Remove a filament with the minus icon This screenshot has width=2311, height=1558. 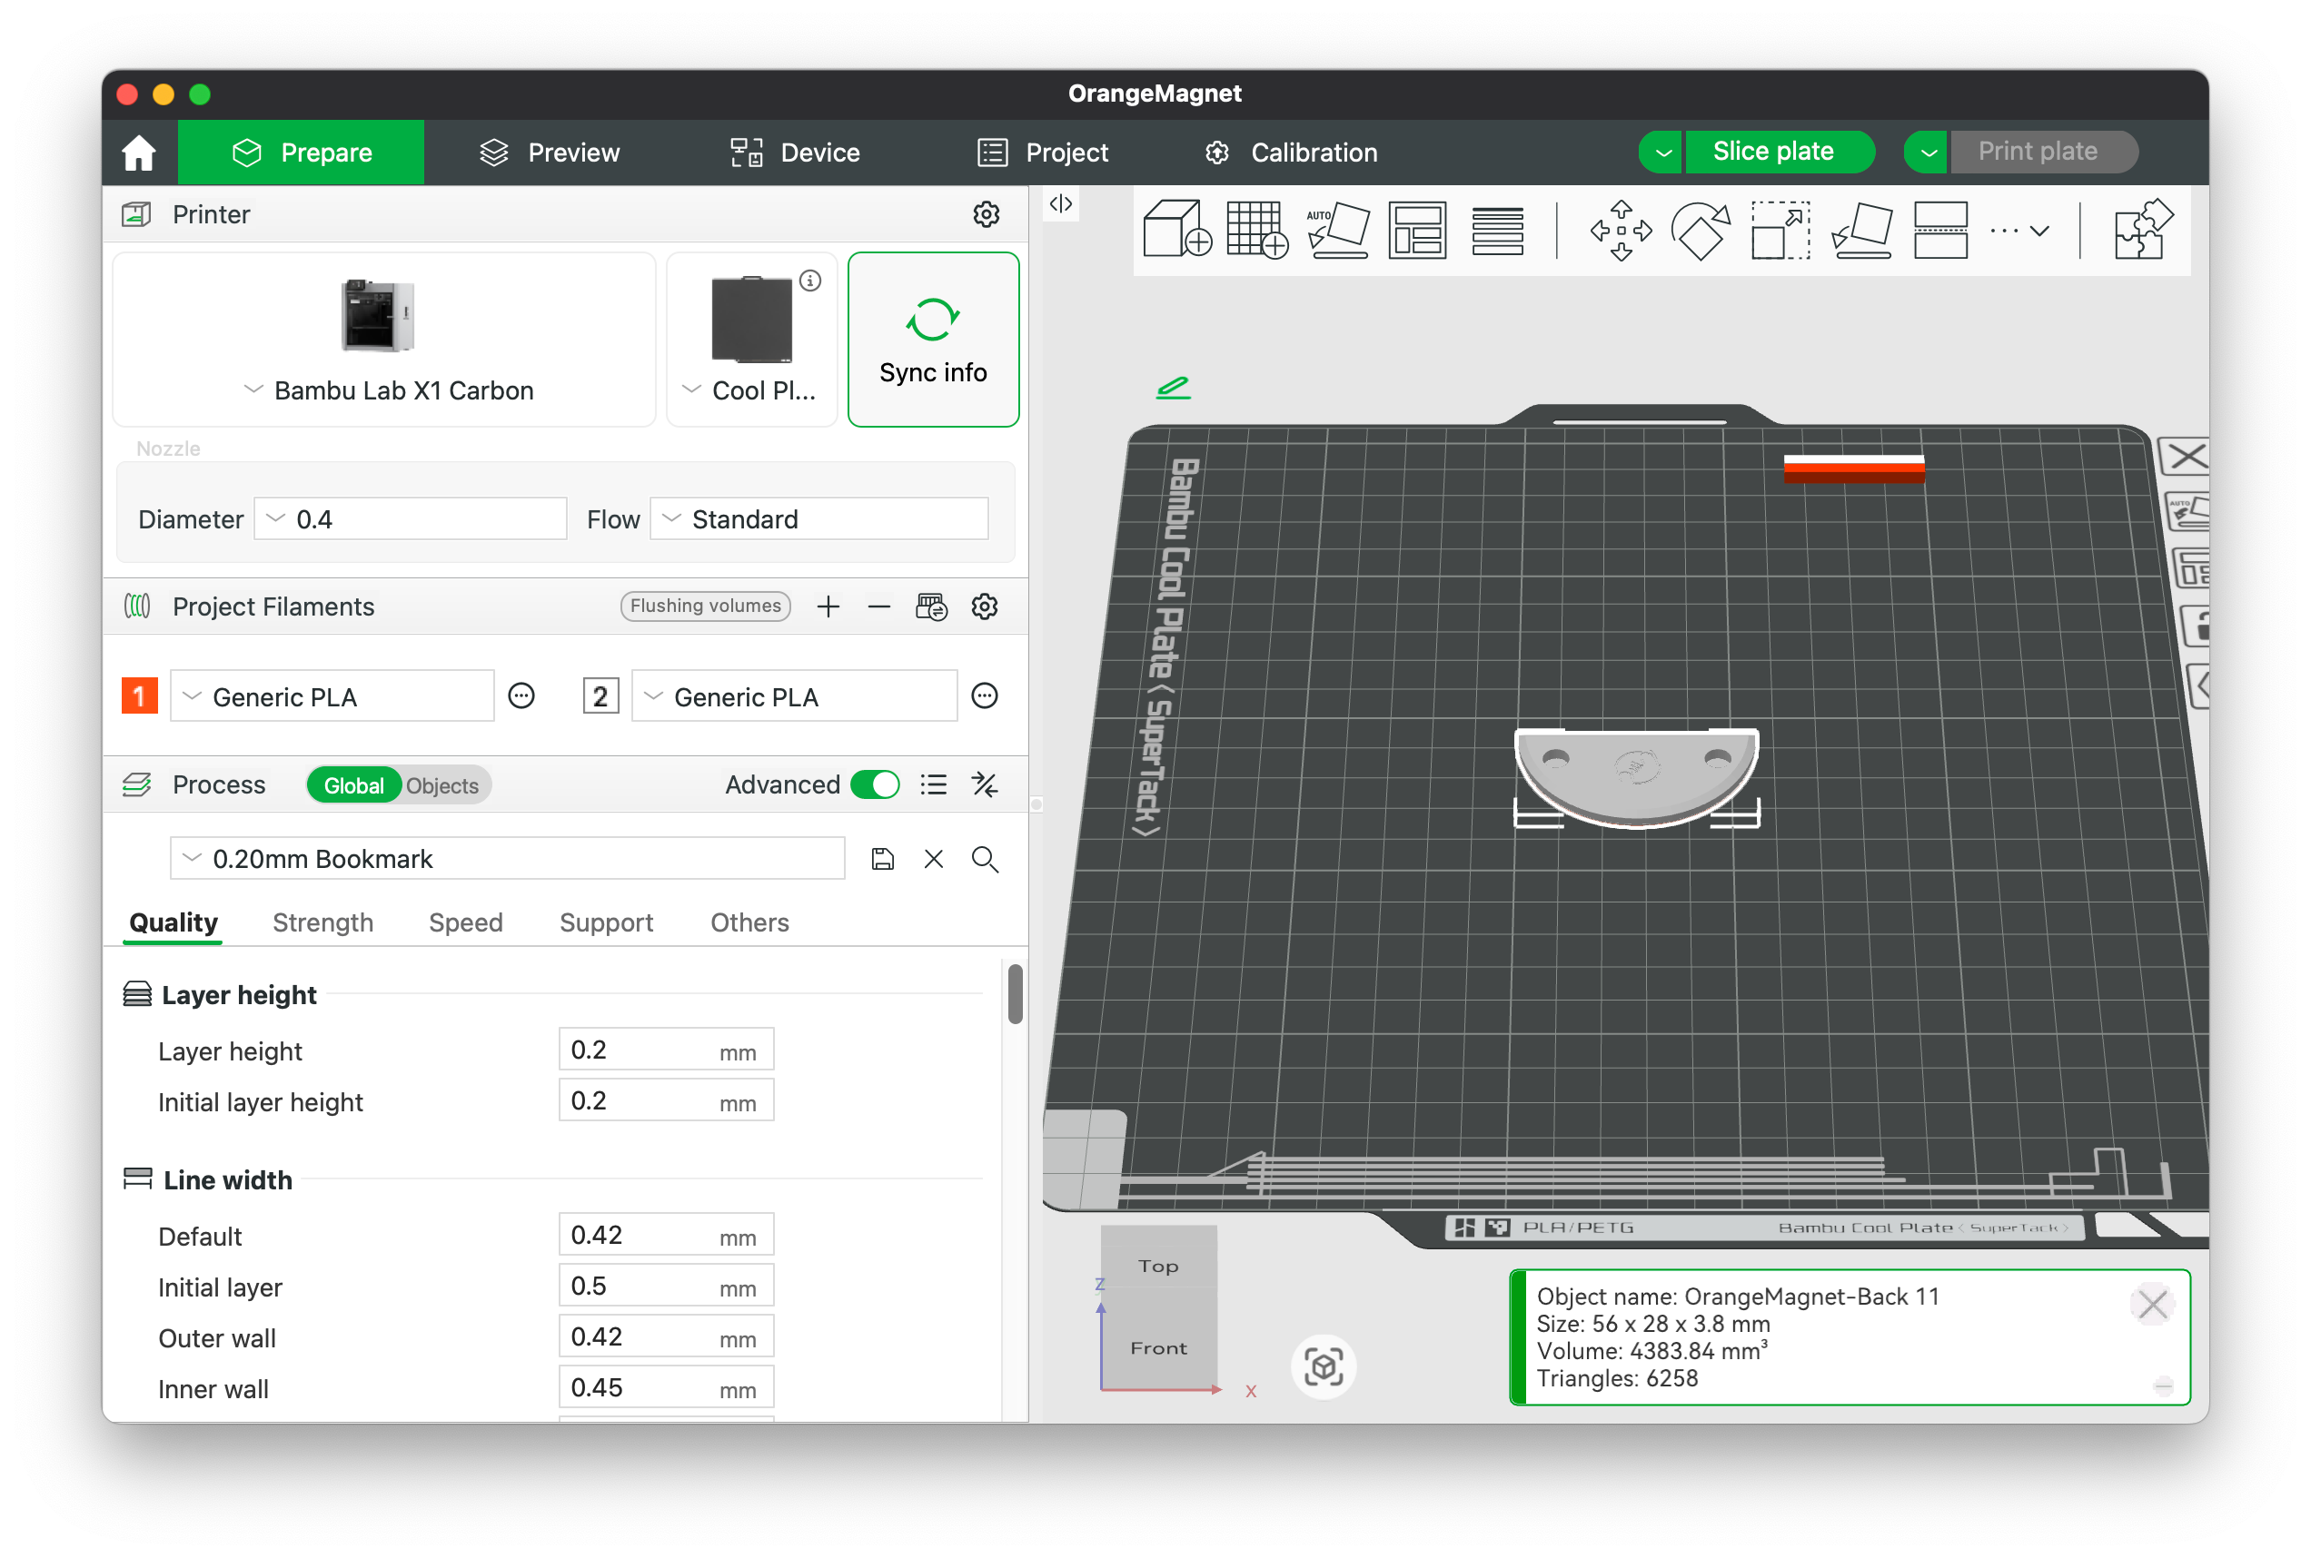(x=878, y=606)
